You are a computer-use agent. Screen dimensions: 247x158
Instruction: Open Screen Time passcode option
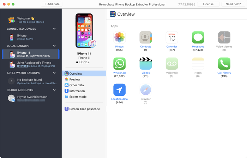pyautogui.click(x=84, y=109)
